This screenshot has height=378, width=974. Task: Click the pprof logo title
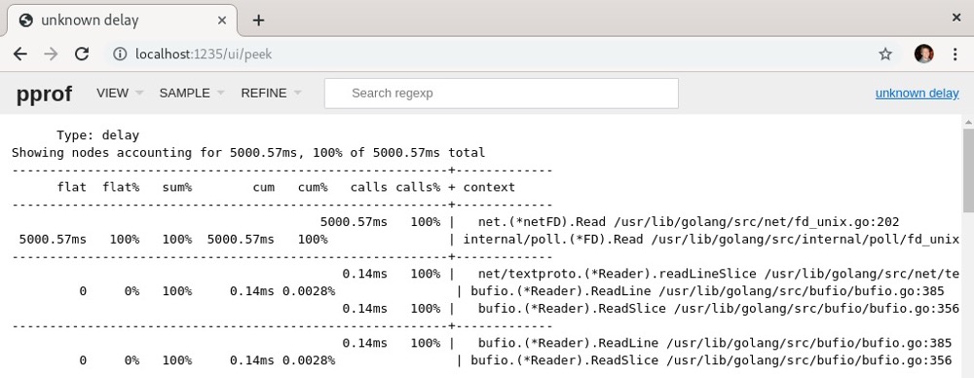44,94
